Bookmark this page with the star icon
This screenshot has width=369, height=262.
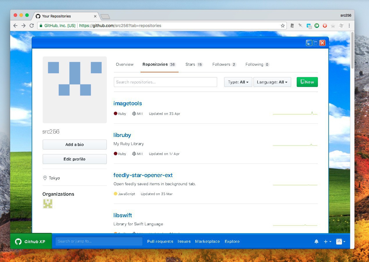coord(283,26)
